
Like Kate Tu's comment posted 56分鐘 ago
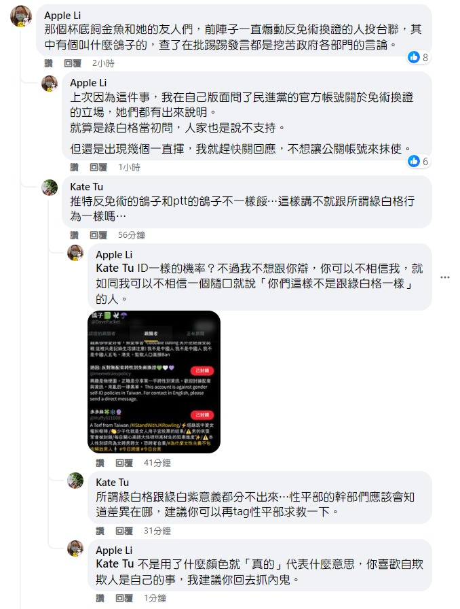pos(74,235)
